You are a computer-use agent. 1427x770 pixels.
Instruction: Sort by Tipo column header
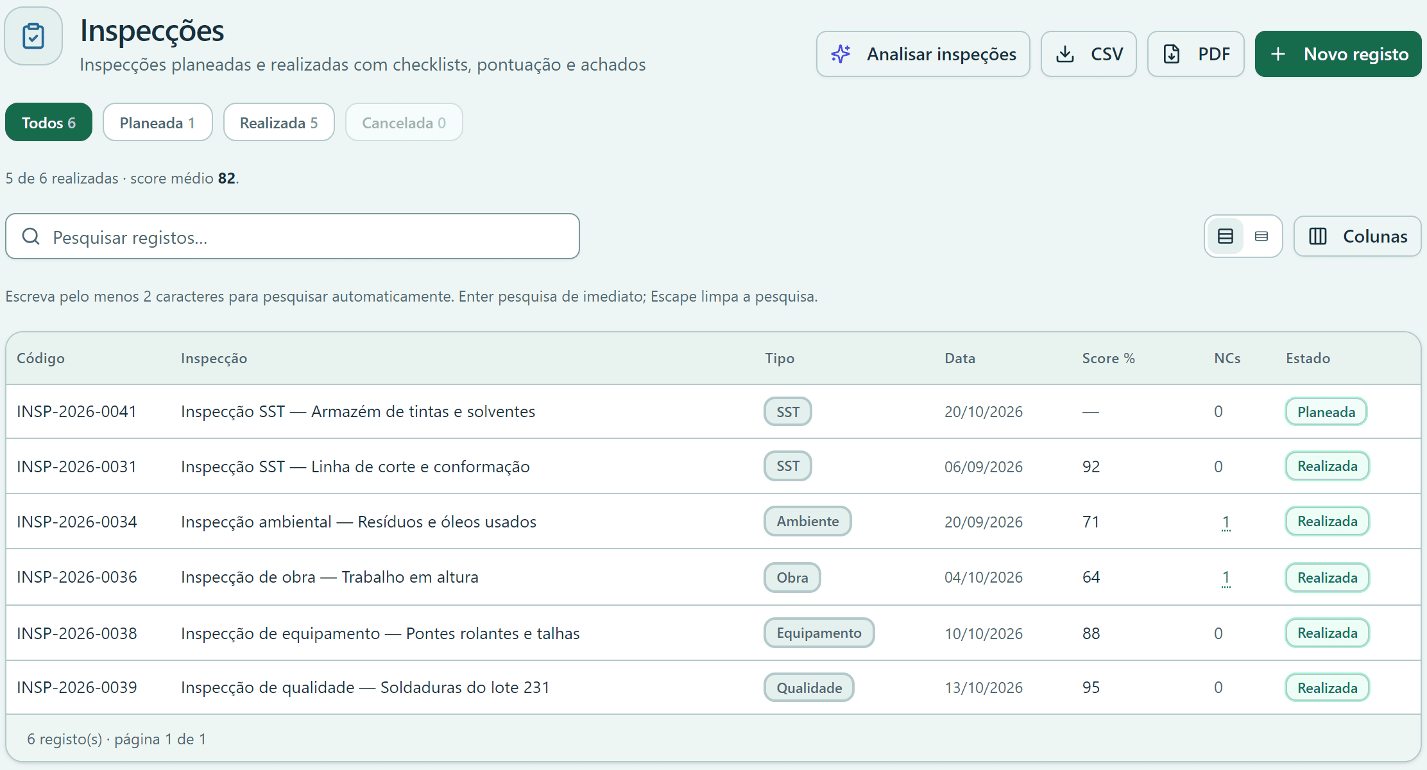point(780,358)
